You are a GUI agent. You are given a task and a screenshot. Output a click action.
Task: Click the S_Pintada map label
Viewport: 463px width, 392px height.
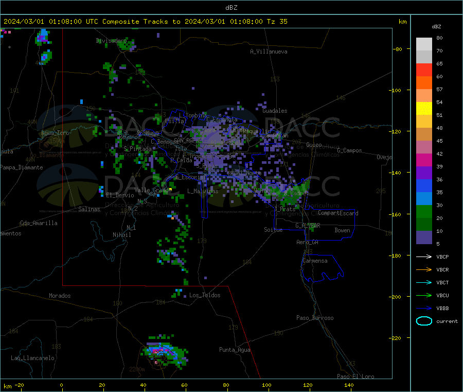point(137,149)
